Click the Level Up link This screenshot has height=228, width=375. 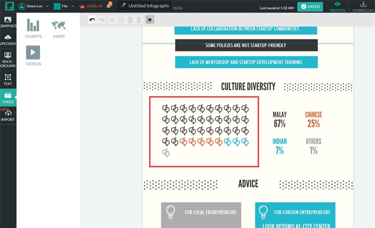point(91,6)
